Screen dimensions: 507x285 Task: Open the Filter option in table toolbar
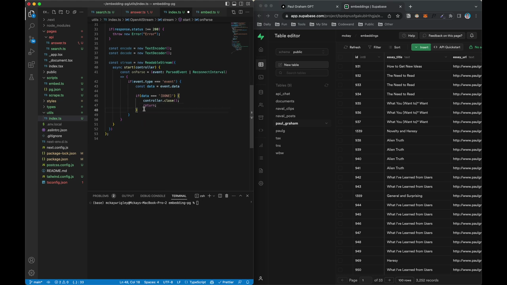click(374, 47)
